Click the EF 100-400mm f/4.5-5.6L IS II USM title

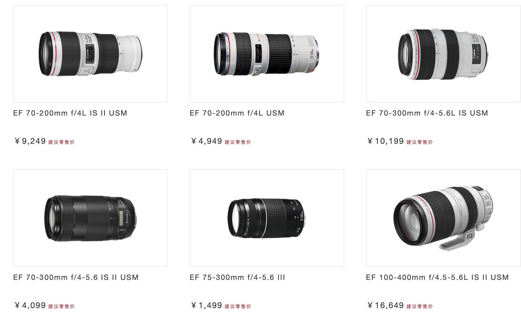click(x=437, y=278)
